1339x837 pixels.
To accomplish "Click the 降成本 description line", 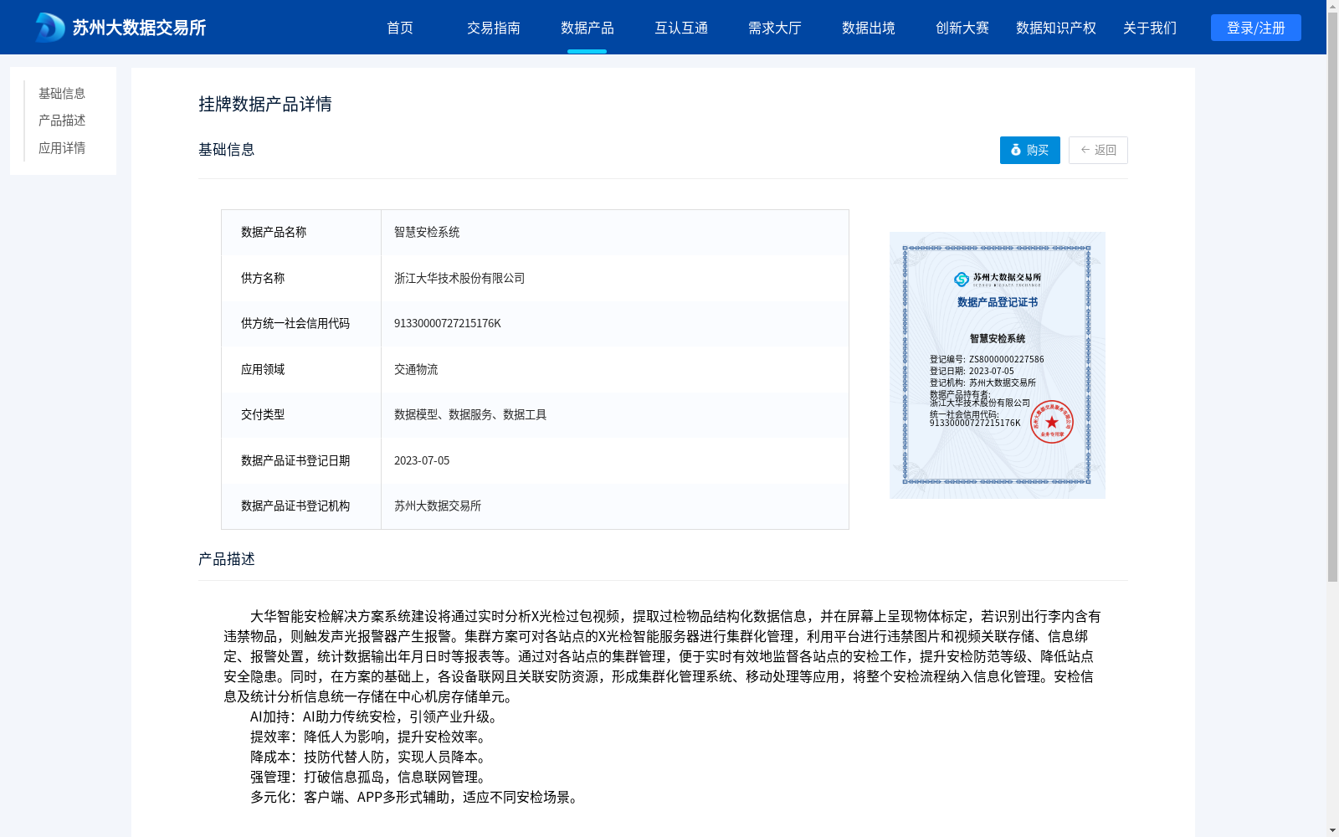I will pyautogui.click(x=371, y=757).
